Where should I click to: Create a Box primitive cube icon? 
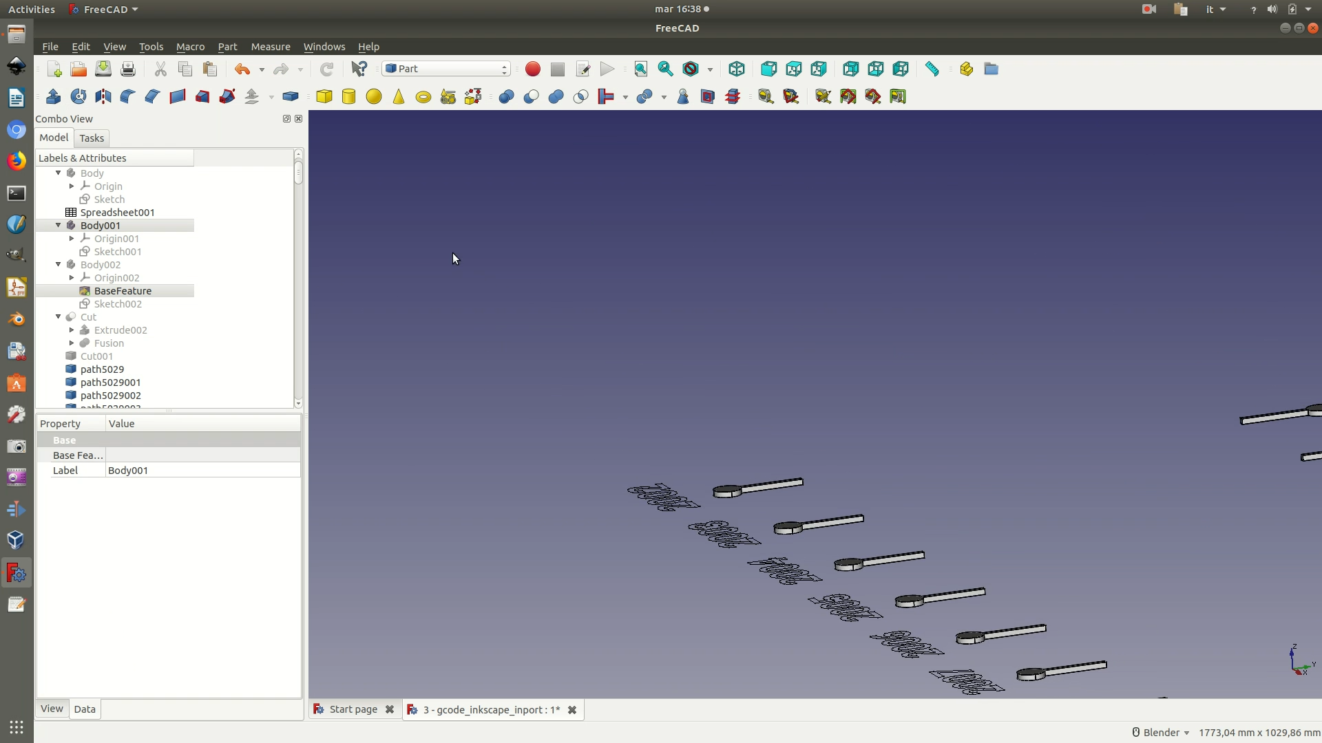[x=324, y=96]
